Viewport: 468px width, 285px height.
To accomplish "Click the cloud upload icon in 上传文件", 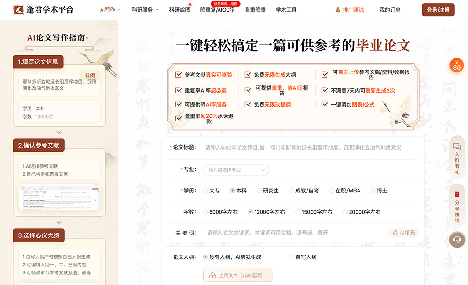I will tap(212, 276).
